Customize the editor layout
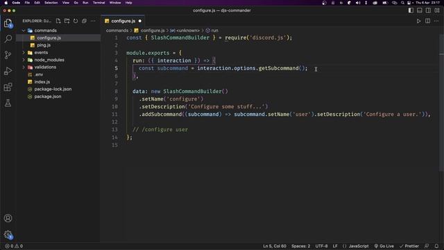This screenshot has width=444, height=250. 437,10
